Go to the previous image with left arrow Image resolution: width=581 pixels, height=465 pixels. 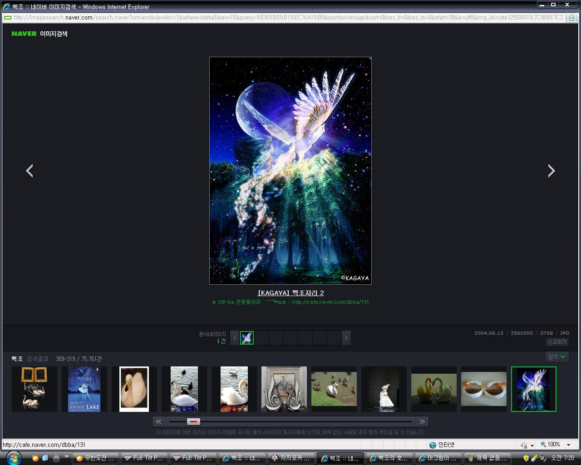30,171
